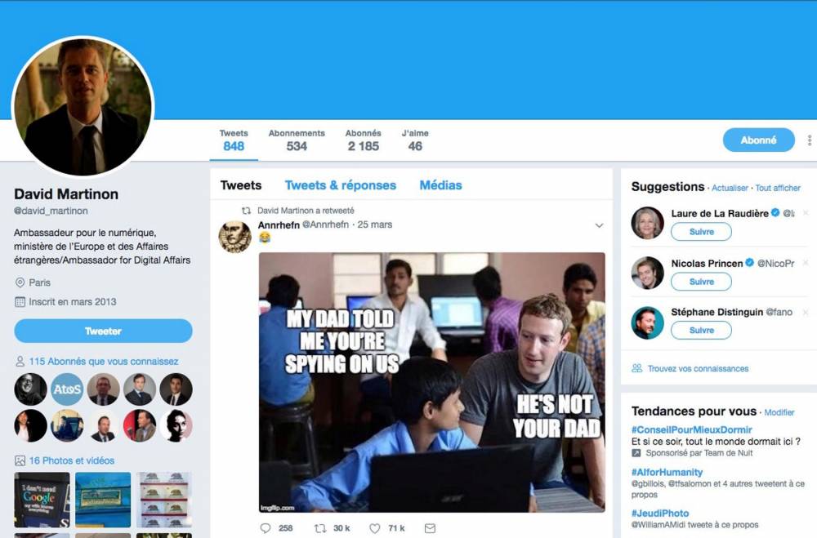Open the Google sign photo thumbnail
Image resolution: width=817 pixels, height=538 pixels.
pyautogui.click(x=42, y=500)
